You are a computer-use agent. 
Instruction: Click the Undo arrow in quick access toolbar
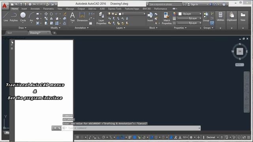[x=34, y=4]
